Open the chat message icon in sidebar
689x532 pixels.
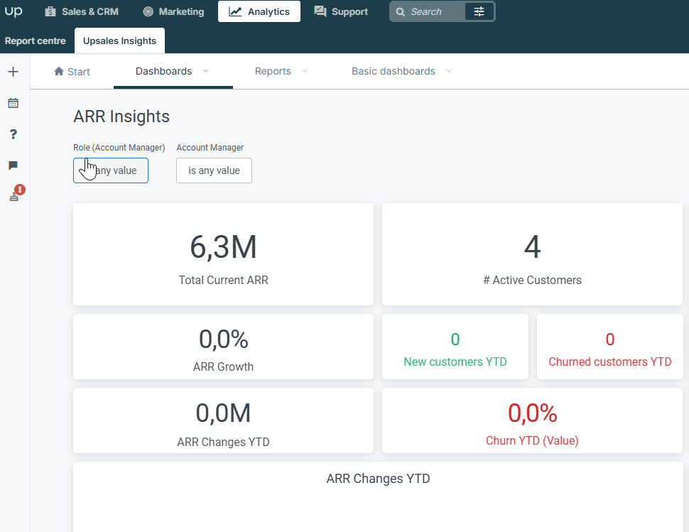click(13, 165)
